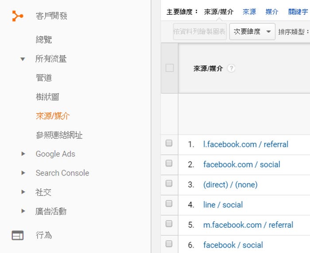Switch primary dimension to 媒介
The image size is (310, 253).
(272, 12)
